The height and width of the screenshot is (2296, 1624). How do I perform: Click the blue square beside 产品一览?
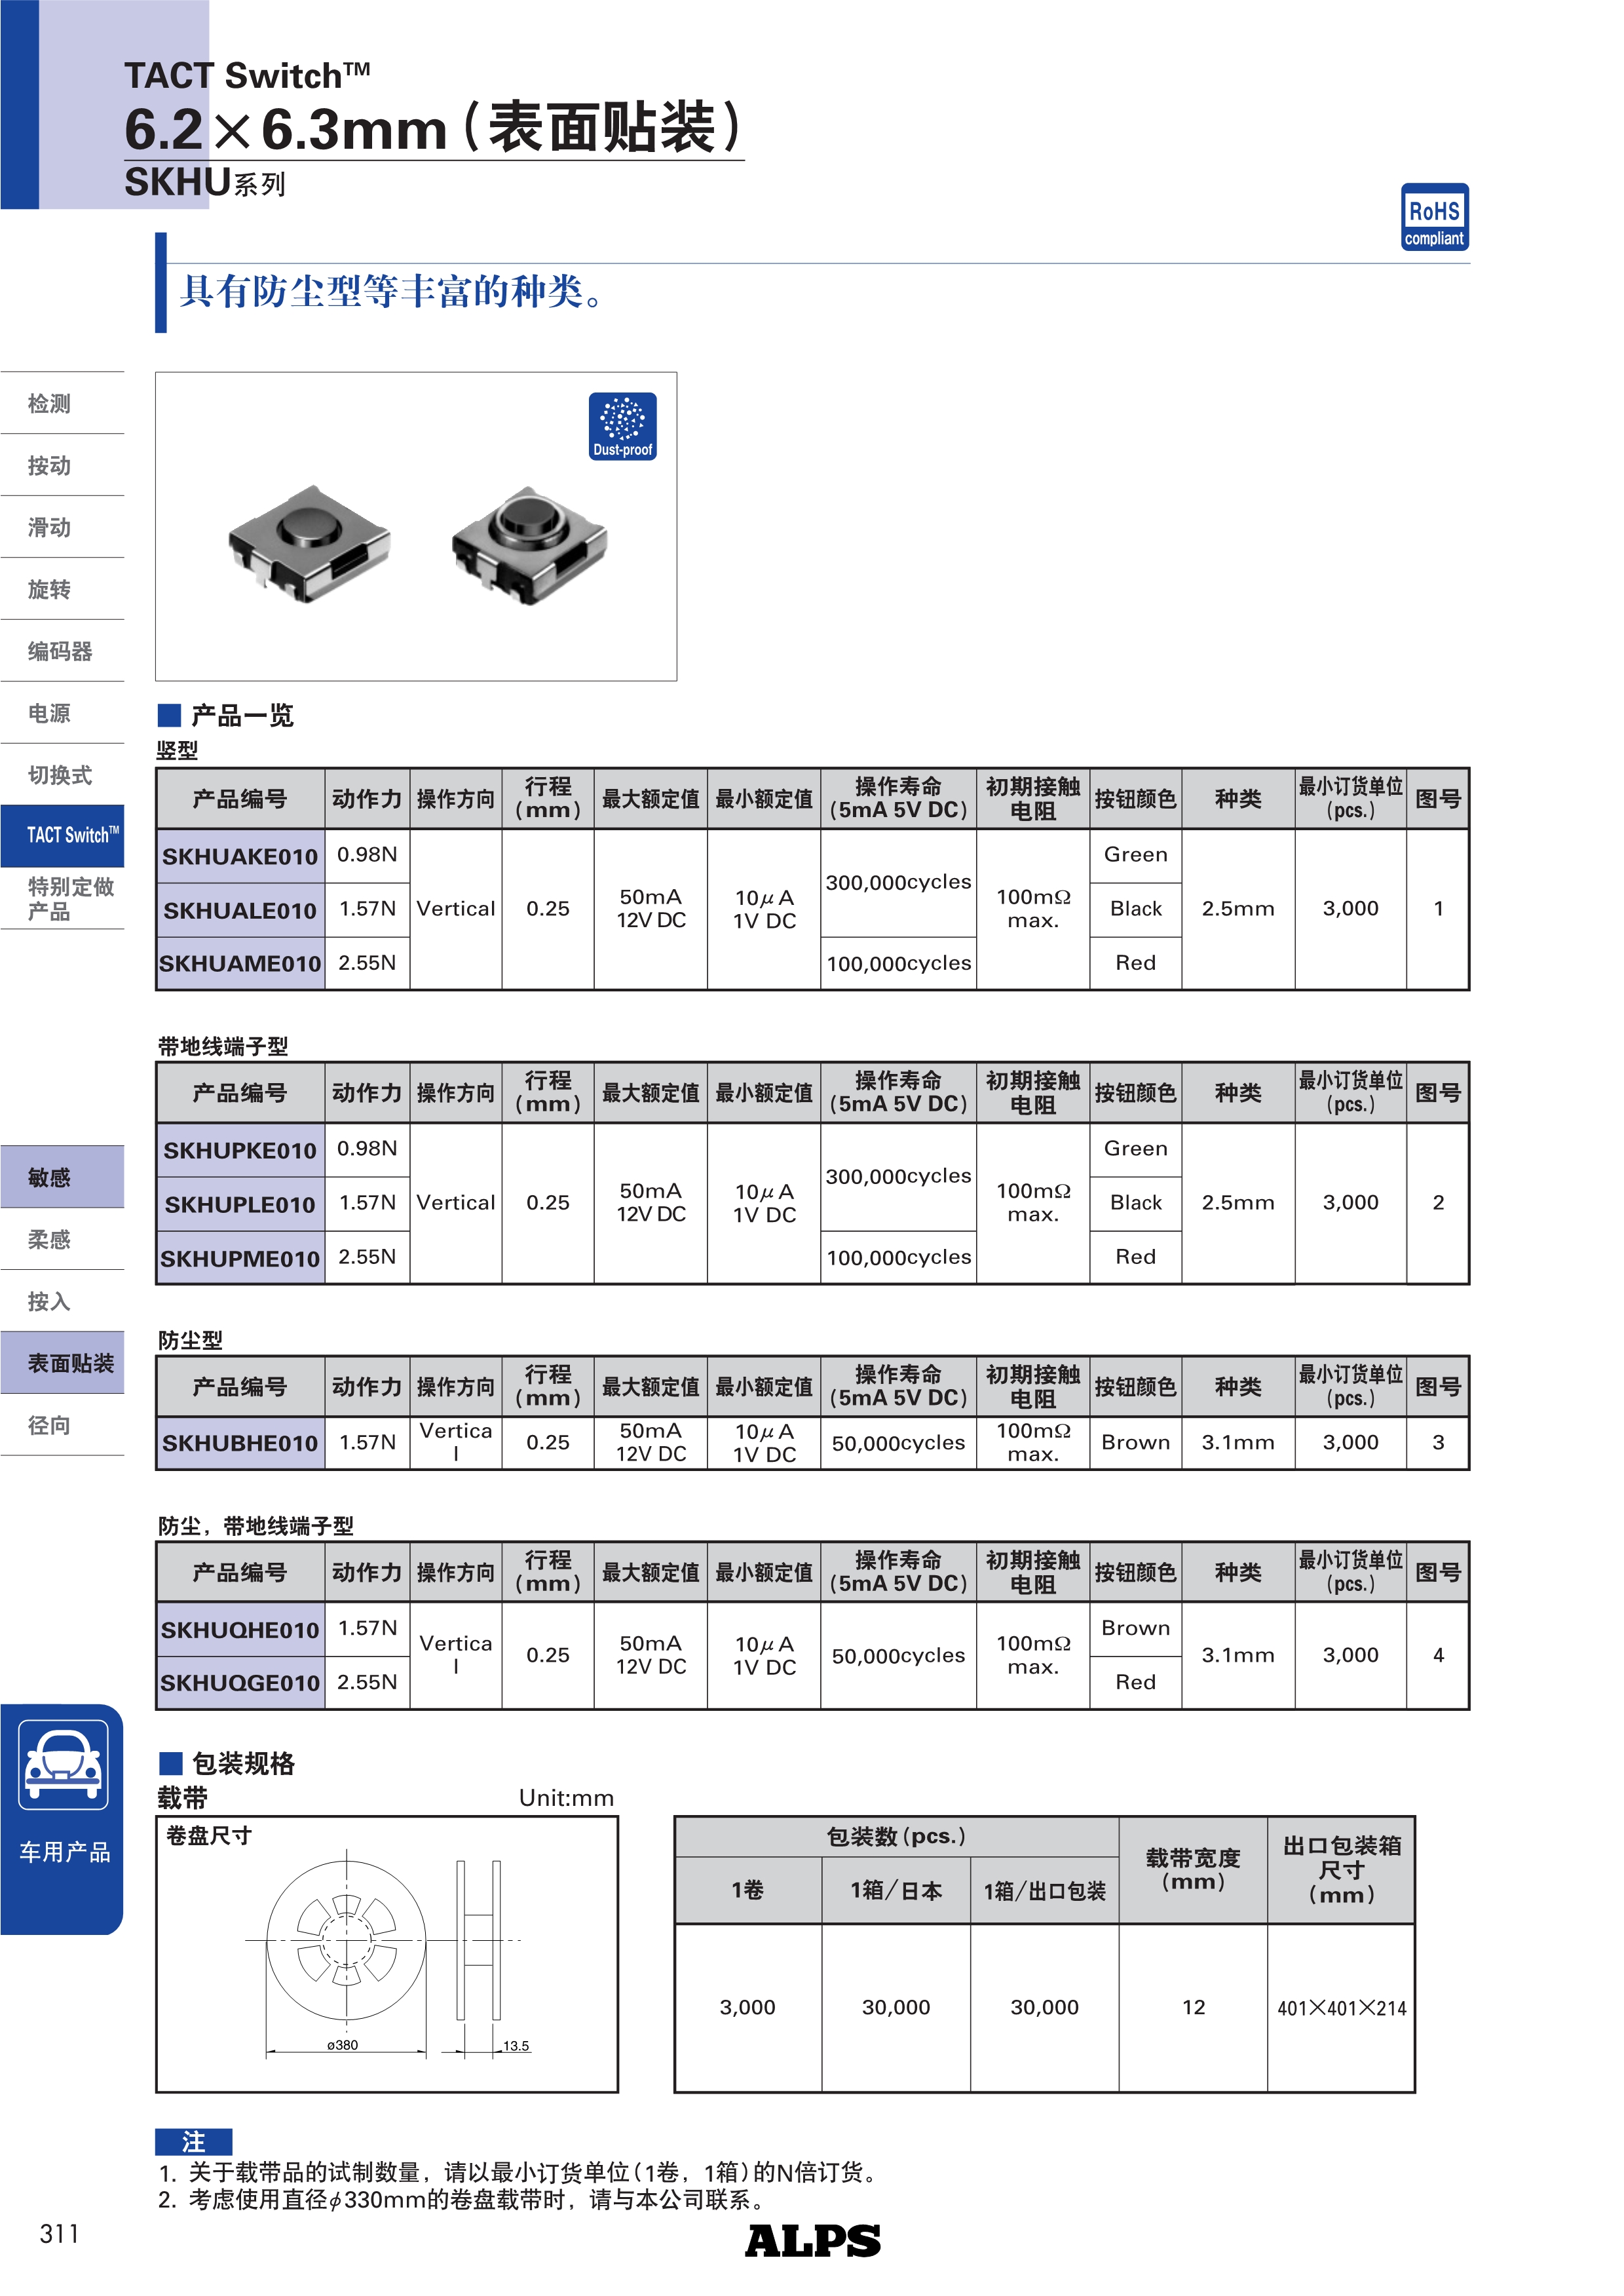169,715
